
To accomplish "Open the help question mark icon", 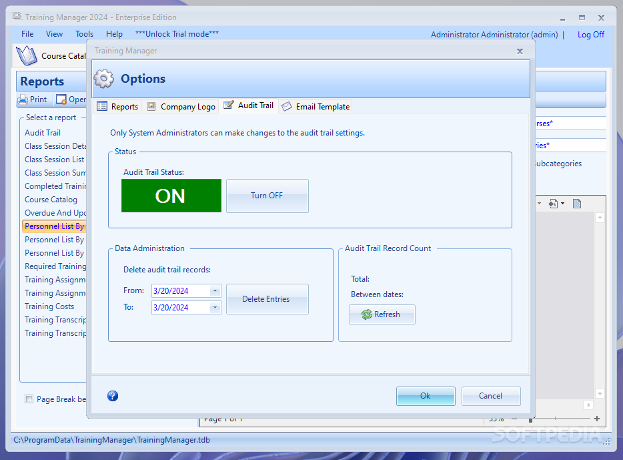I will point(113,396).
